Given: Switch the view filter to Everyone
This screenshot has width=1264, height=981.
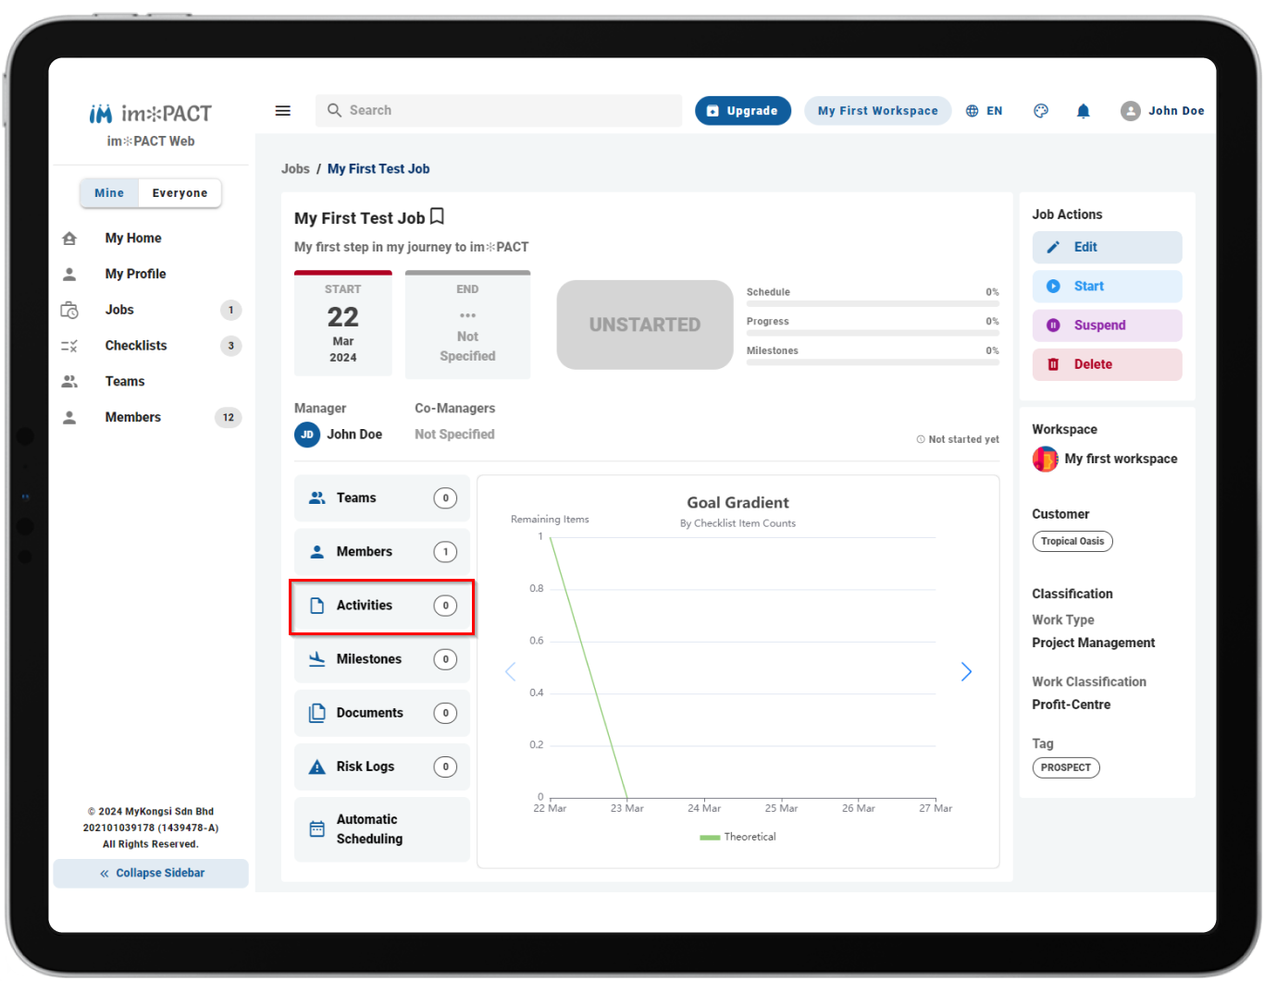Looking at the screenshot, I should pos(180,193).
